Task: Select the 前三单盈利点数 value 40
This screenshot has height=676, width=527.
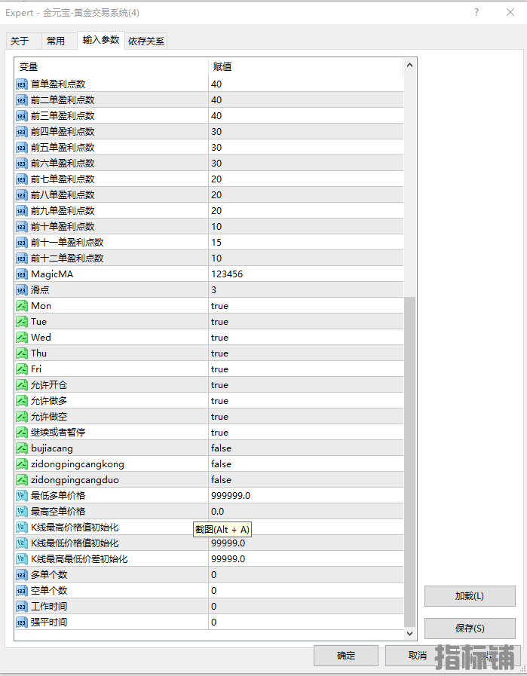Action: (x=216, y=115)
